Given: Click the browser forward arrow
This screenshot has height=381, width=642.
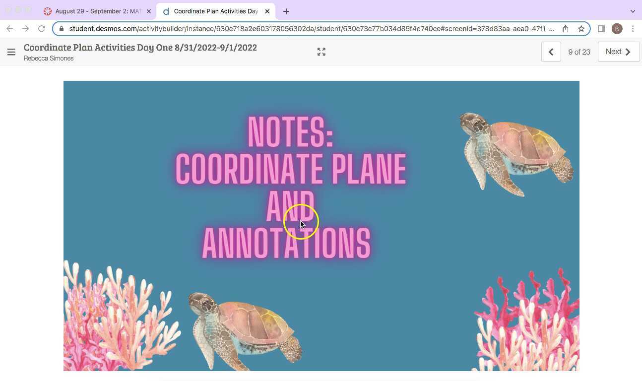Looking at the screenshot, I should pos(26,28).
